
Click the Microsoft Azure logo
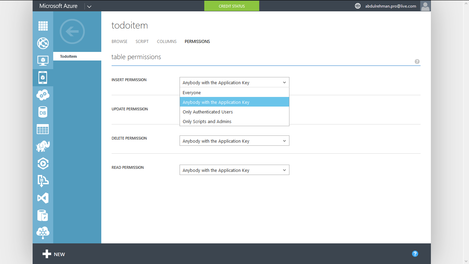[58, 6]
